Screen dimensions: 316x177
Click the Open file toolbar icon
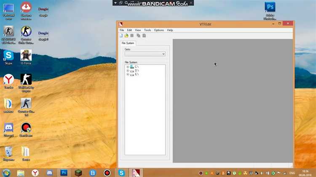point(126,36)
